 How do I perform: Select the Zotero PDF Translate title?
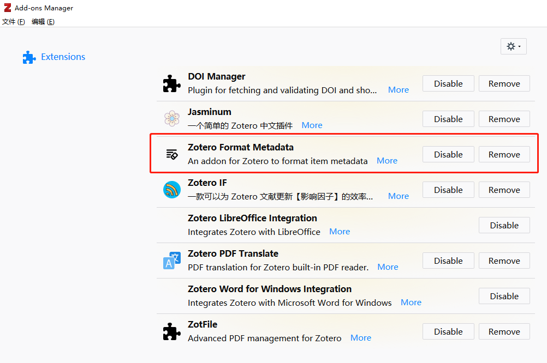coord(233,253)
